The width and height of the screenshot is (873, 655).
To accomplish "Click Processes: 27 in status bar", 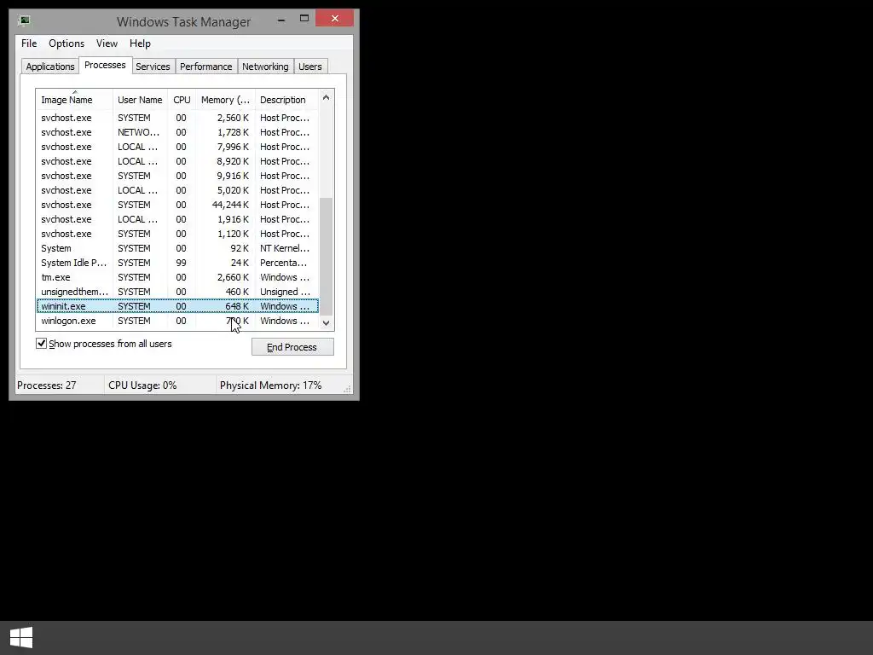I will [x=47, y=385].
